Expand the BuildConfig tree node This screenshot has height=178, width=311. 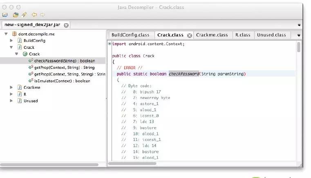12,41
